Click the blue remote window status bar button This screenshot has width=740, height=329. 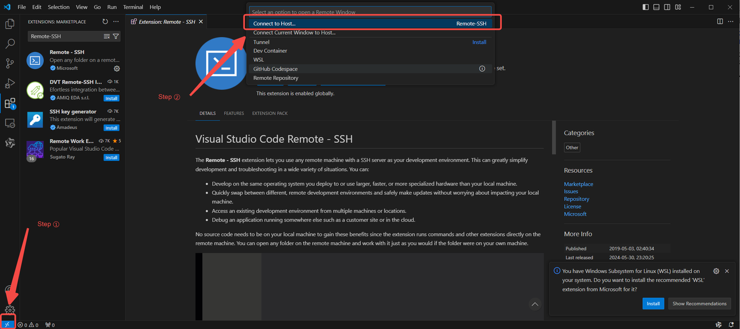coord(8,324)
